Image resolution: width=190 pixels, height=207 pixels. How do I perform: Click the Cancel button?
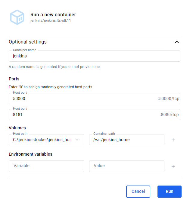tap(138, 191)
